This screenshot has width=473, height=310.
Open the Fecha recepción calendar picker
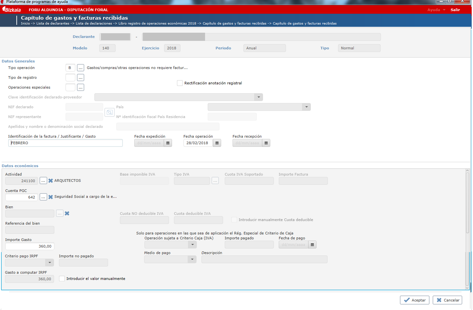click(x=266, y=143)
